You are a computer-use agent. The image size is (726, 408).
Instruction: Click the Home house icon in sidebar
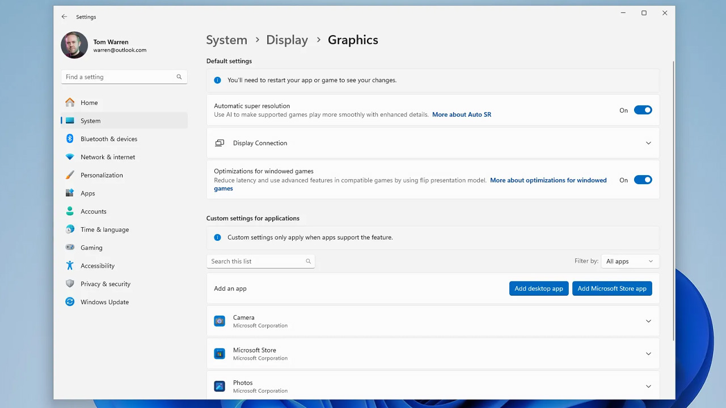(70, 103)
